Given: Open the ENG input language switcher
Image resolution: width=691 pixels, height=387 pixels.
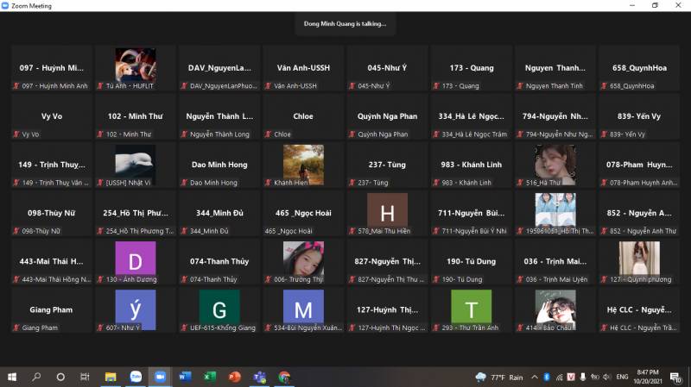Looking at the screenshot, I should (x=622, y=377).
